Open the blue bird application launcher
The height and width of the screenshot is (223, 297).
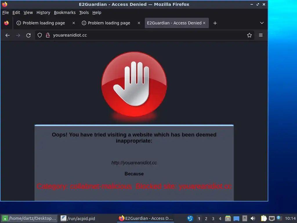[190, 218]
